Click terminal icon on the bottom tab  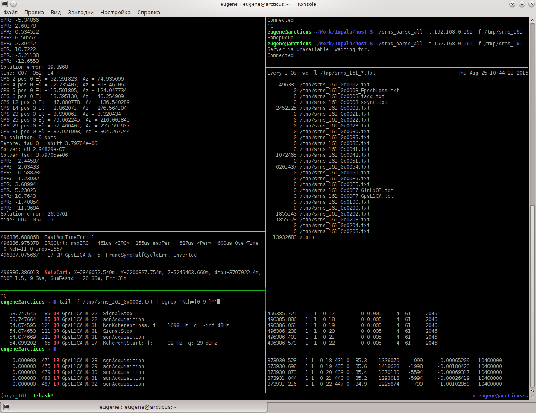pyautogui.click(x=7, y=407)
